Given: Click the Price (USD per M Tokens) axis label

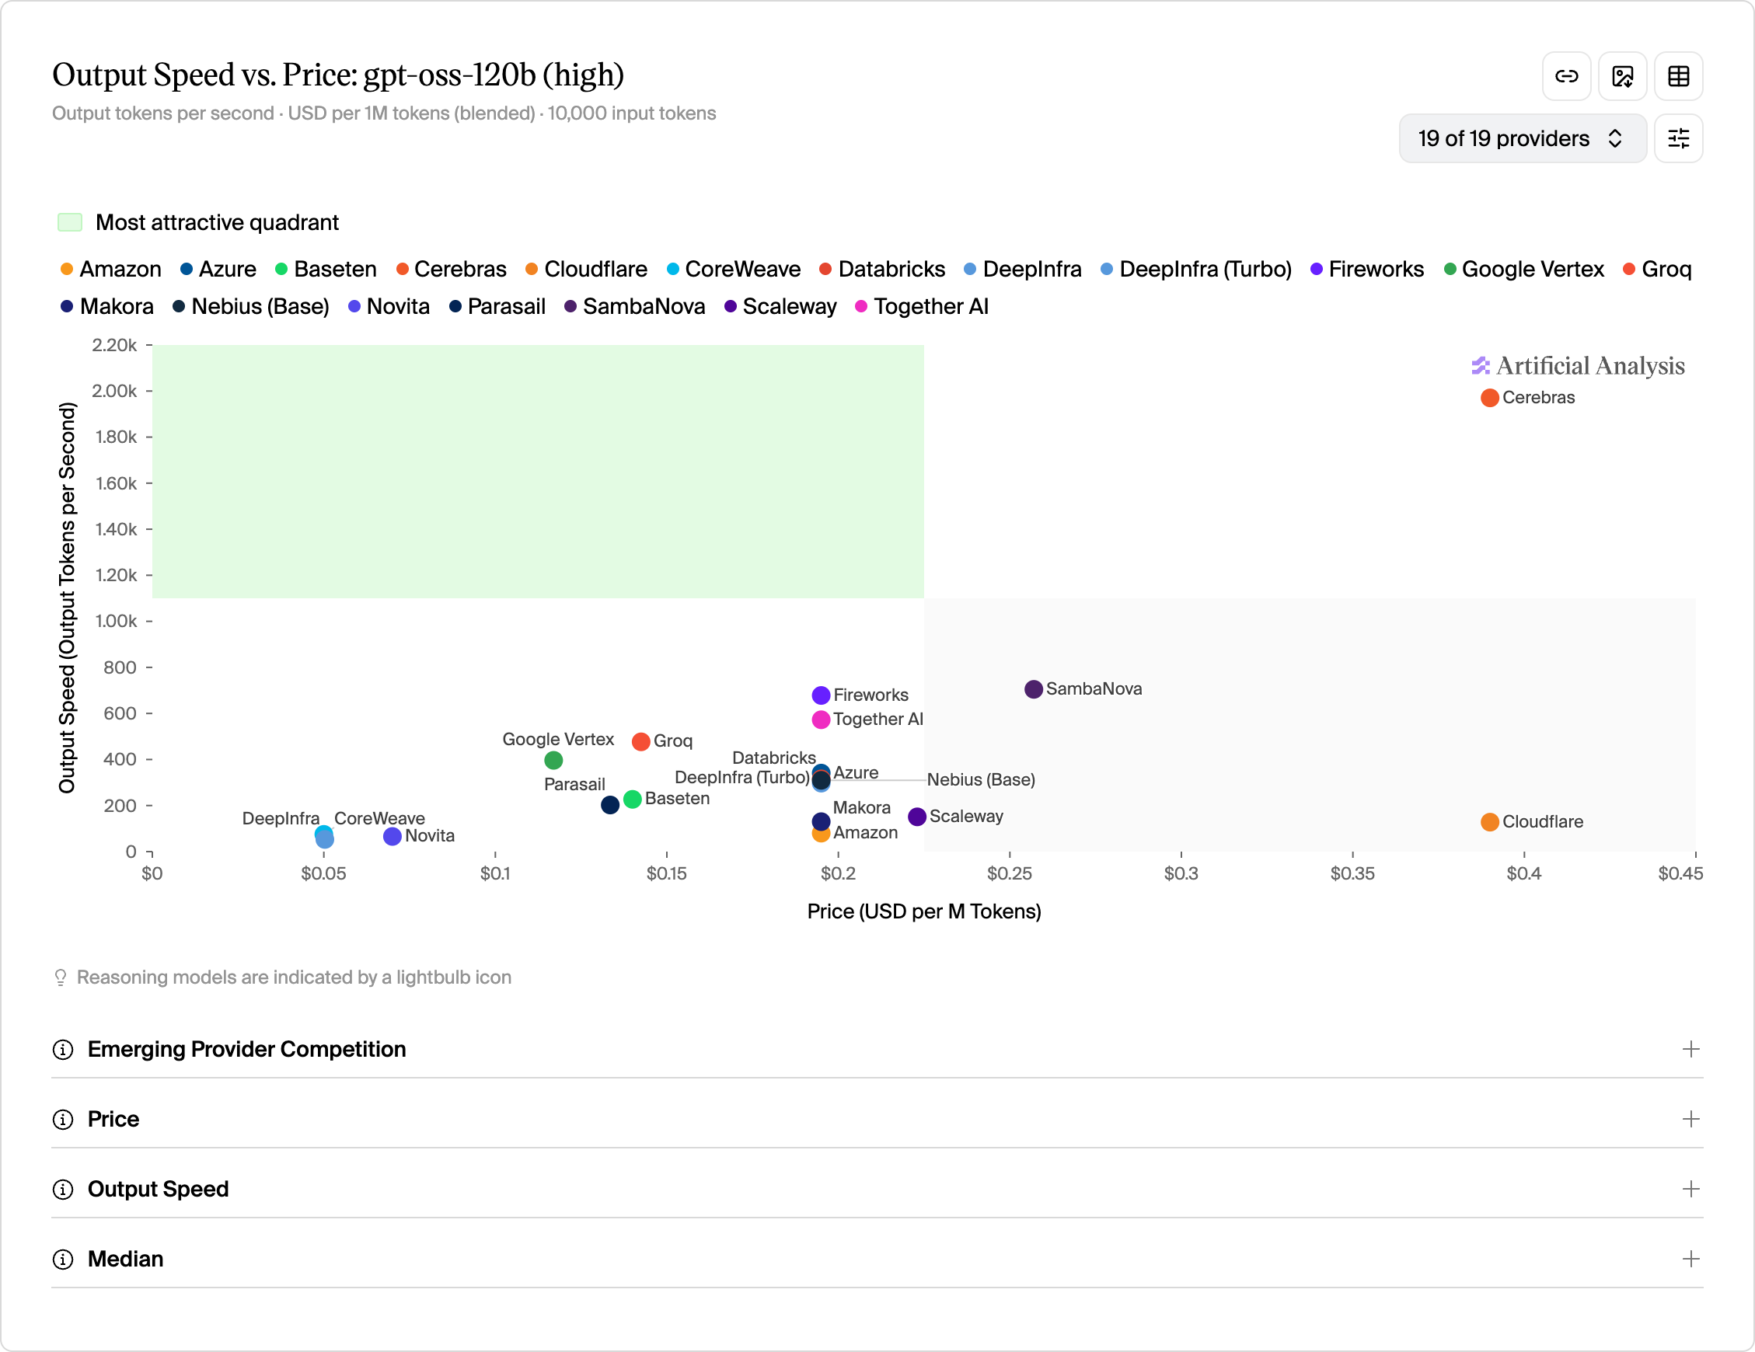Looking at the screenshot, I should [x=924, y=911].
